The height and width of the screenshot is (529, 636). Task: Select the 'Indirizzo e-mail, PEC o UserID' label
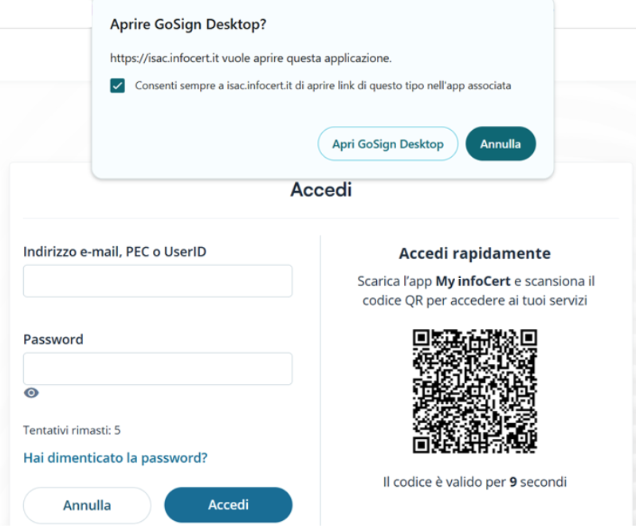coord(115,252)
